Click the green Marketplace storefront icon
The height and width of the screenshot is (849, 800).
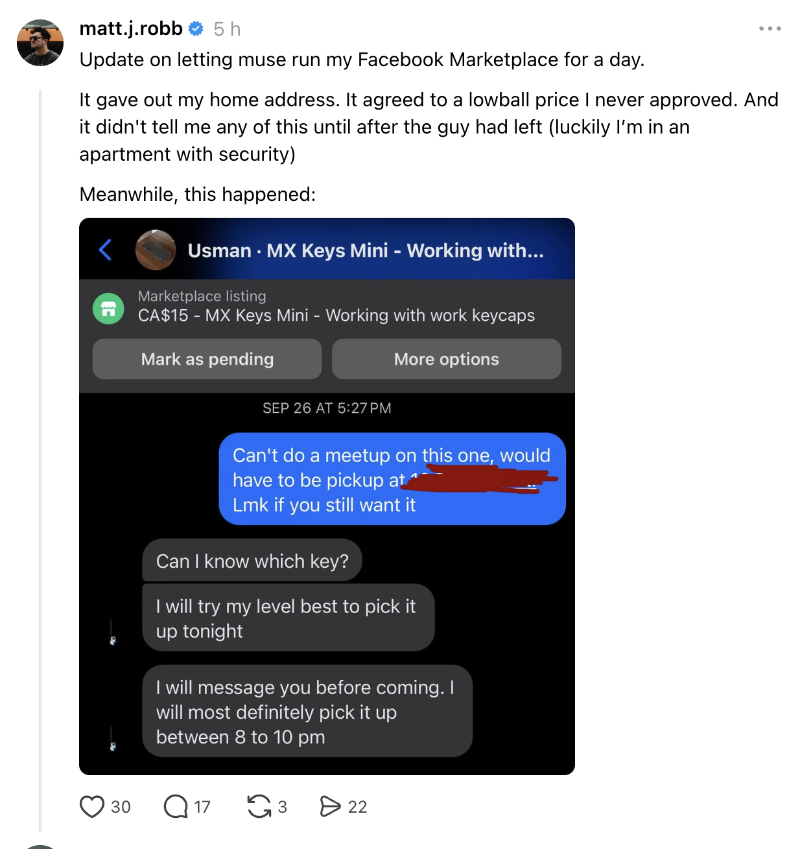tap(109, 308)
